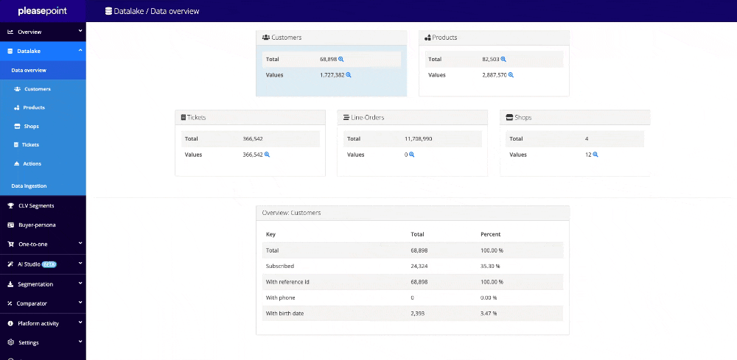The image size is (737, 360).
Task: Open CLV Segments page
Action: point(35,206)
